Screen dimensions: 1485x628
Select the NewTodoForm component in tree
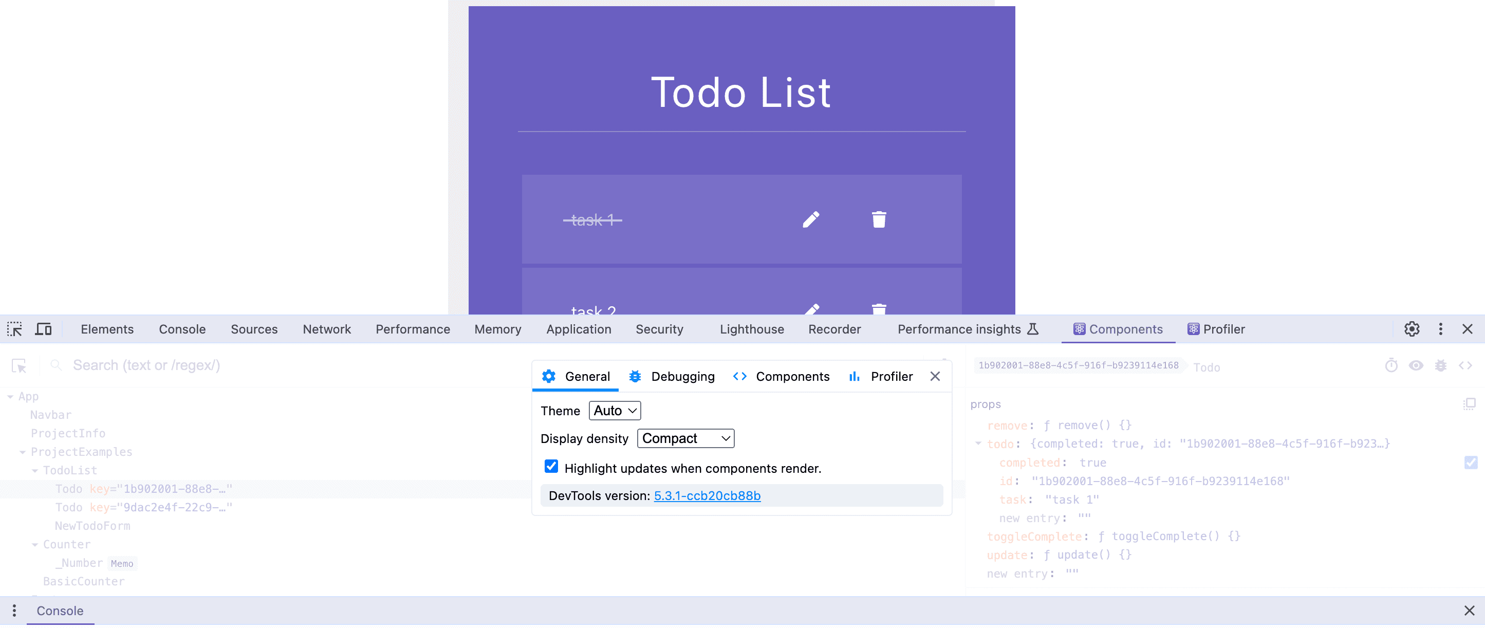click(x=92, y=526)
